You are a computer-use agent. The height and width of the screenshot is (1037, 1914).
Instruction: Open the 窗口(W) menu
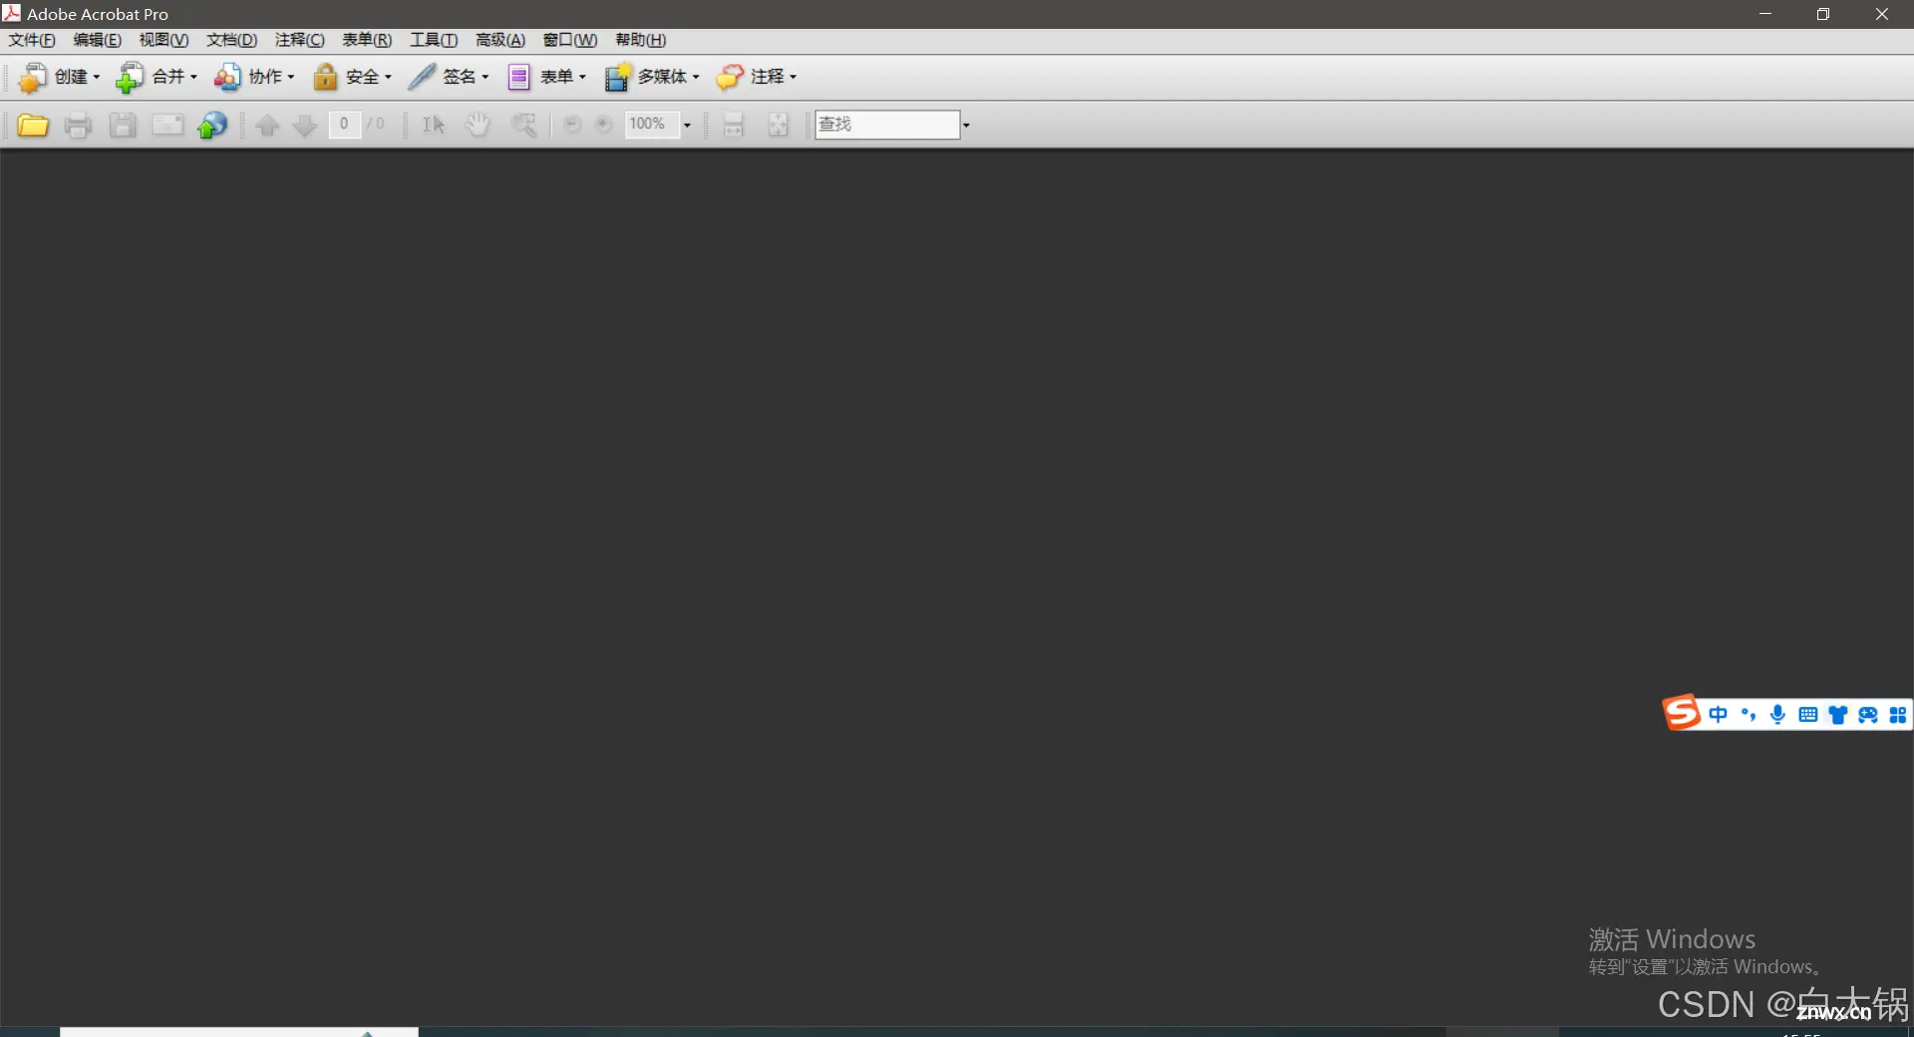tap(569, 40)
